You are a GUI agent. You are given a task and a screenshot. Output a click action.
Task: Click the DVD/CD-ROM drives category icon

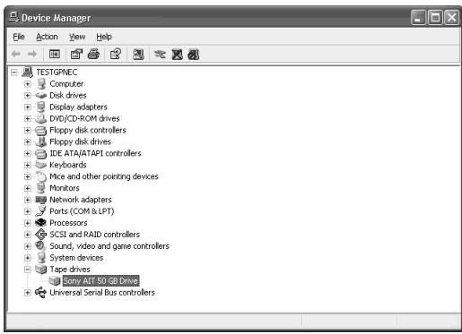coord(40,118)
